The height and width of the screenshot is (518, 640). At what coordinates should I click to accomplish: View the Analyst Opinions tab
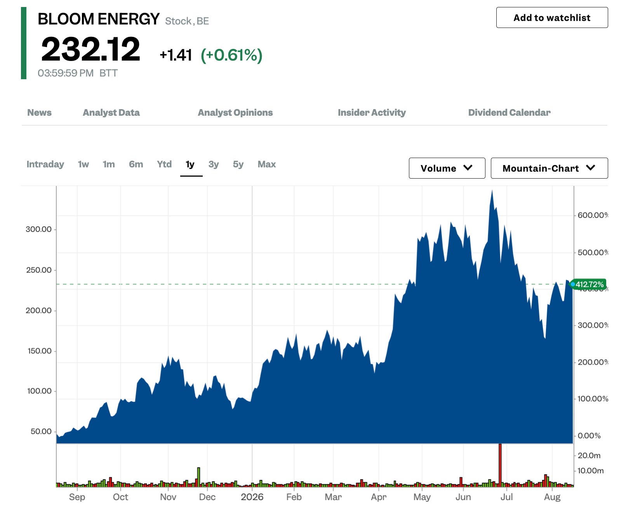235,113
